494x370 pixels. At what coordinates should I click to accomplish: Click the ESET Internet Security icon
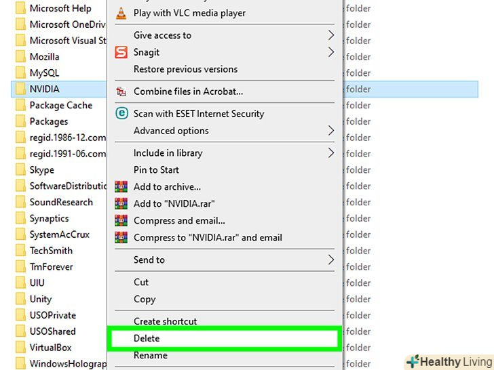[x=121, y=113]
